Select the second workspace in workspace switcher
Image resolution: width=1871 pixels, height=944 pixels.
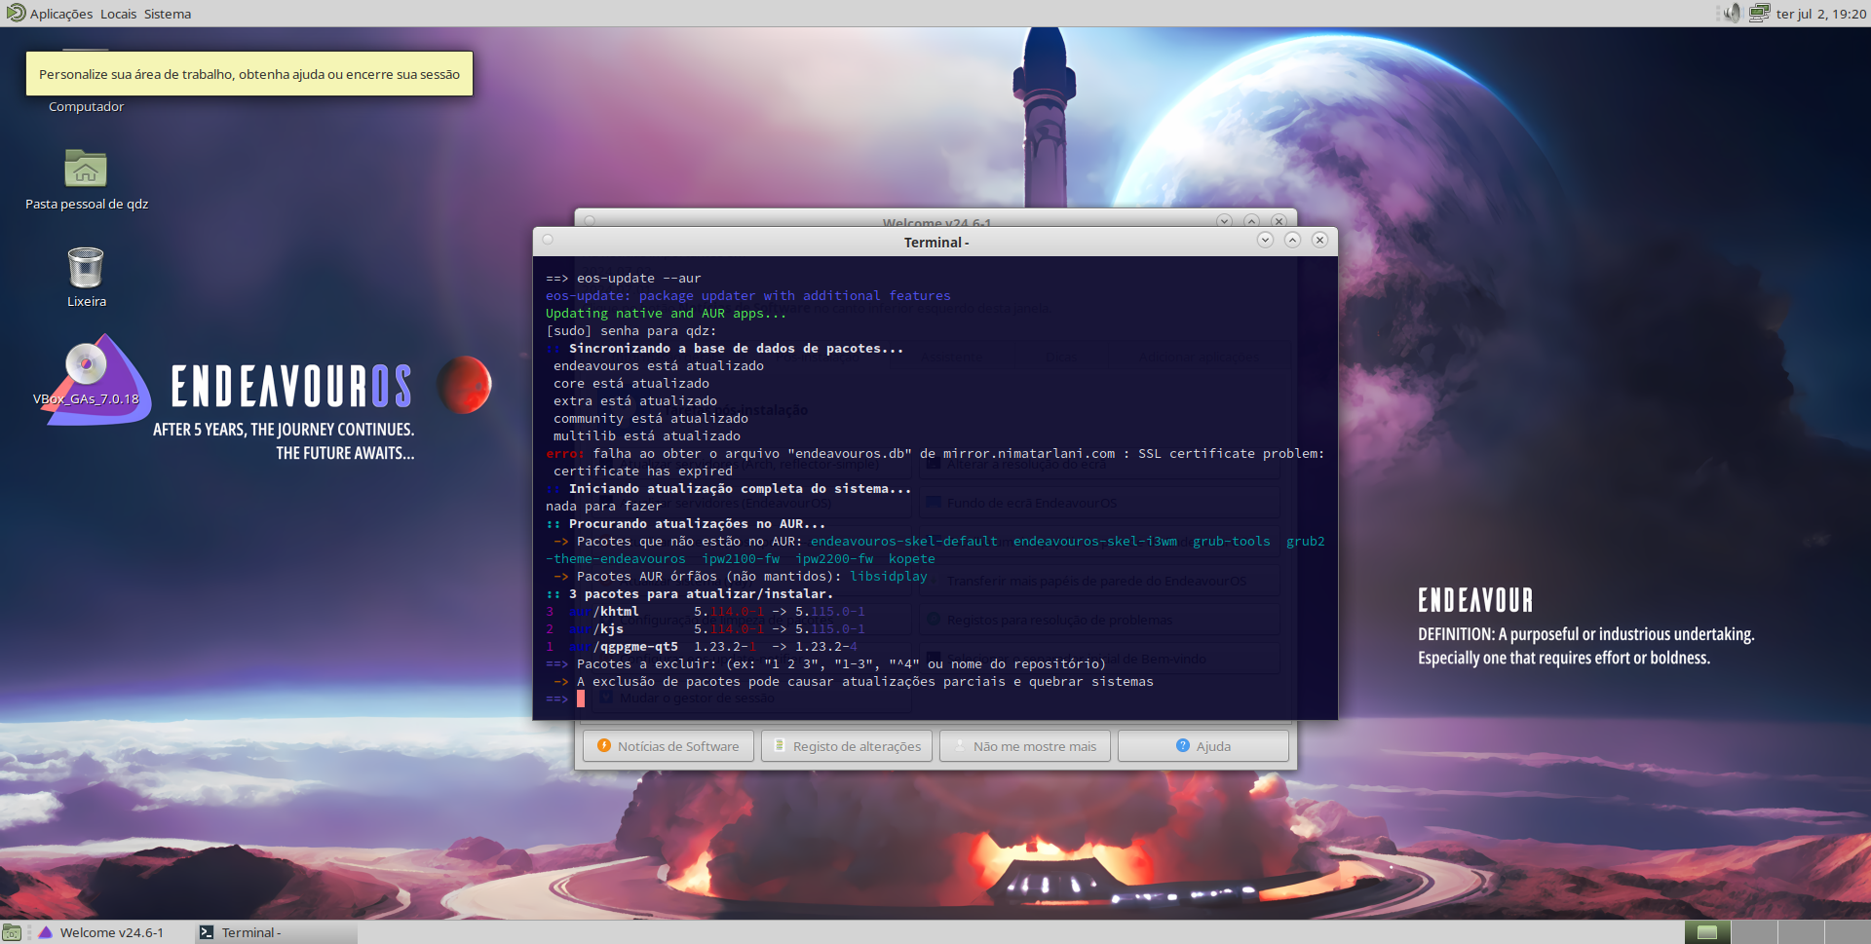[1754, 932]
